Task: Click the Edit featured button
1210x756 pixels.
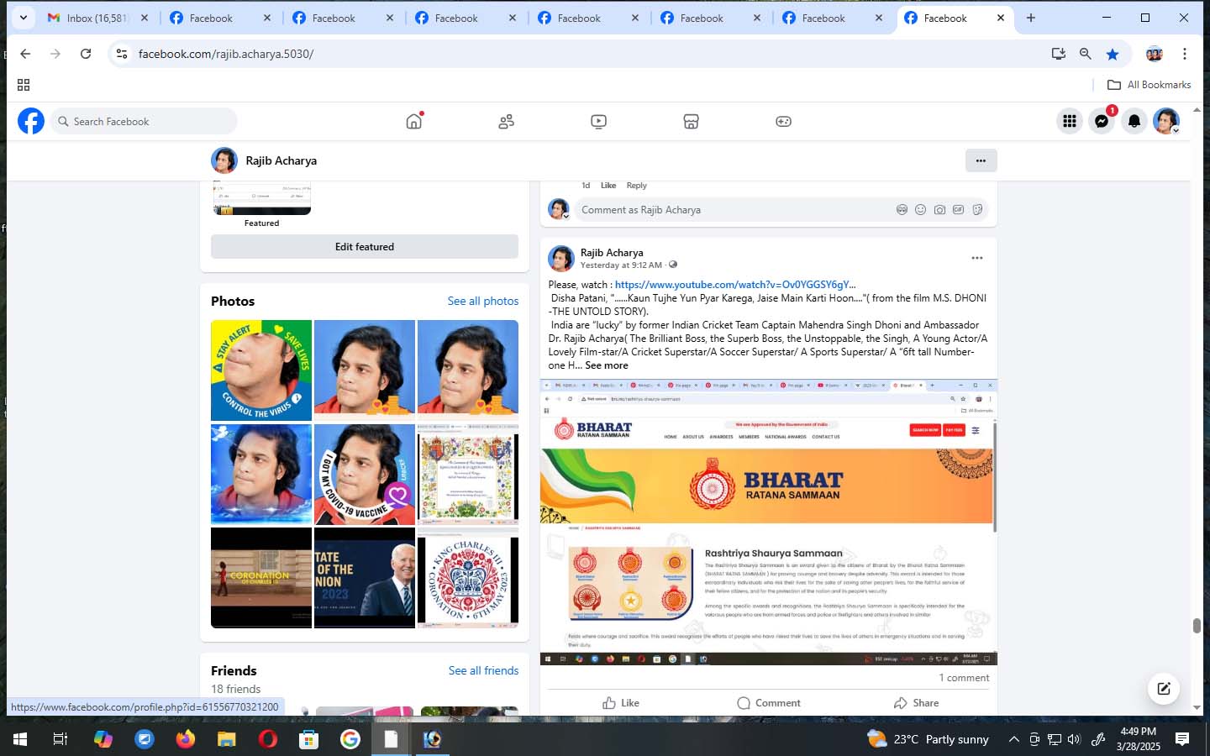Action: pyautogui.click(x=365, y=247)
